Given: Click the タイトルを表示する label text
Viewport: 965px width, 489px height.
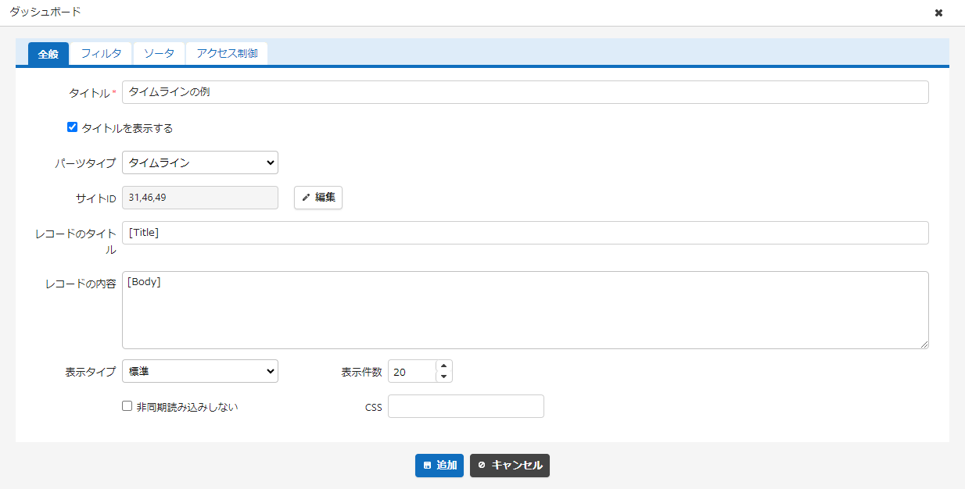Looking at the screenshot, I should click(127, 128).
